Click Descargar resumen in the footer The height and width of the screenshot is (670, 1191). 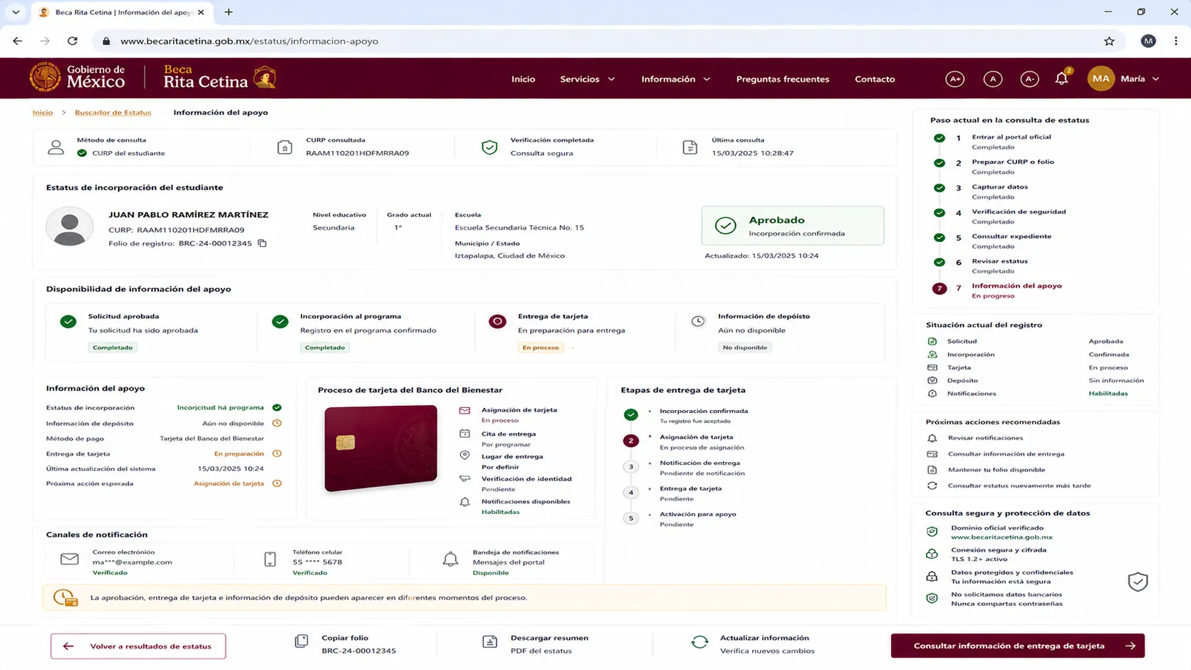coord(549,638)
